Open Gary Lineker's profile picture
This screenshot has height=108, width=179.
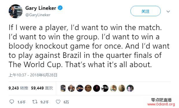(16, 11)
